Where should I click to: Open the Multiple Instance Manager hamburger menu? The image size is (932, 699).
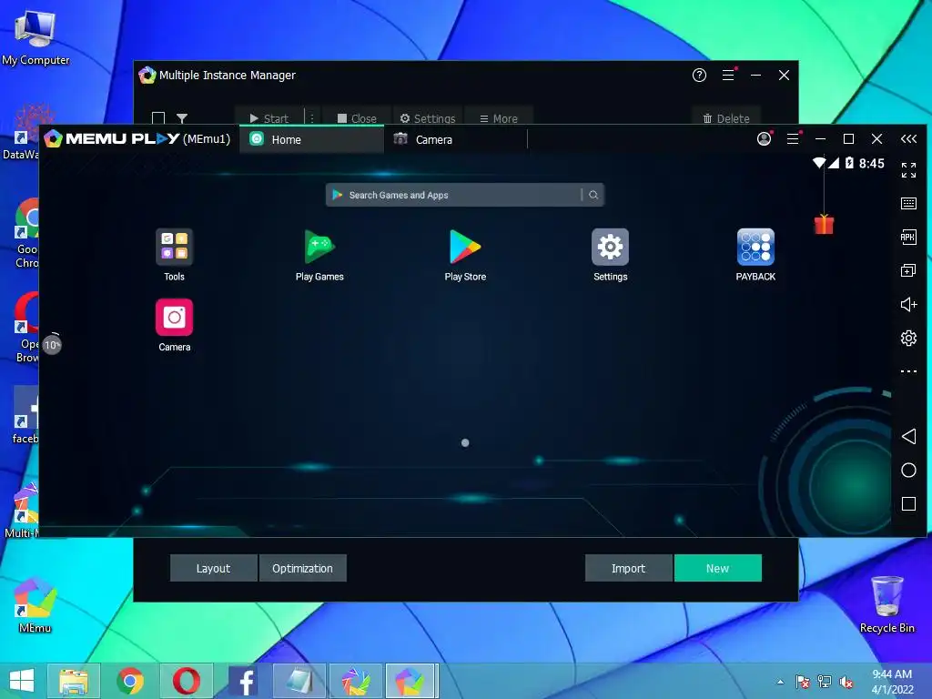pos(728,75)
